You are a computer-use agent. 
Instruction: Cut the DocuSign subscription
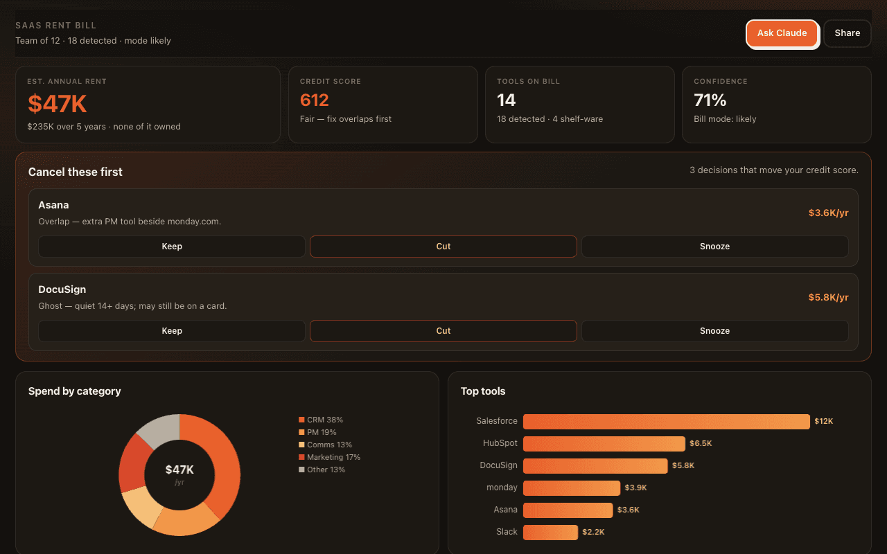coord(443,331)
